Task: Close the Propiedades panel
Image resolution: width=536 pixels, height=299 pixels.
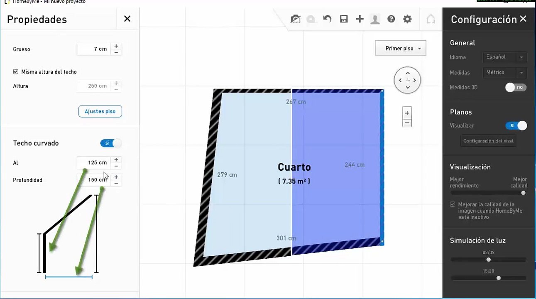Action: (127, 19)
